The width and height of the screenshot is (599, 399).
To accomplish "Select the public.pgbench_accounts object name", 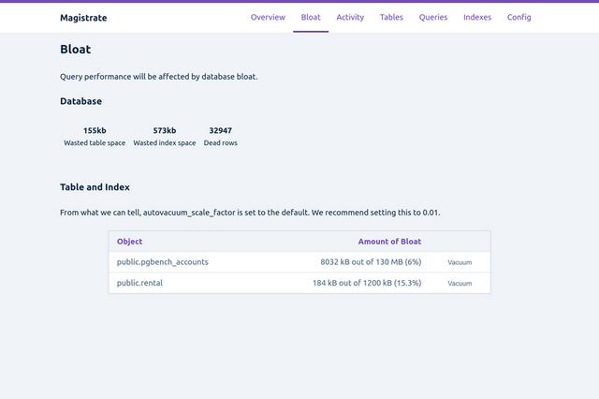I will 163,262.
